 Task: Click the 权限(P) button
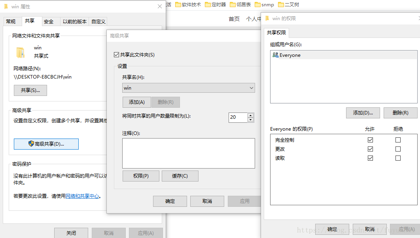click(x=140, y=176)
